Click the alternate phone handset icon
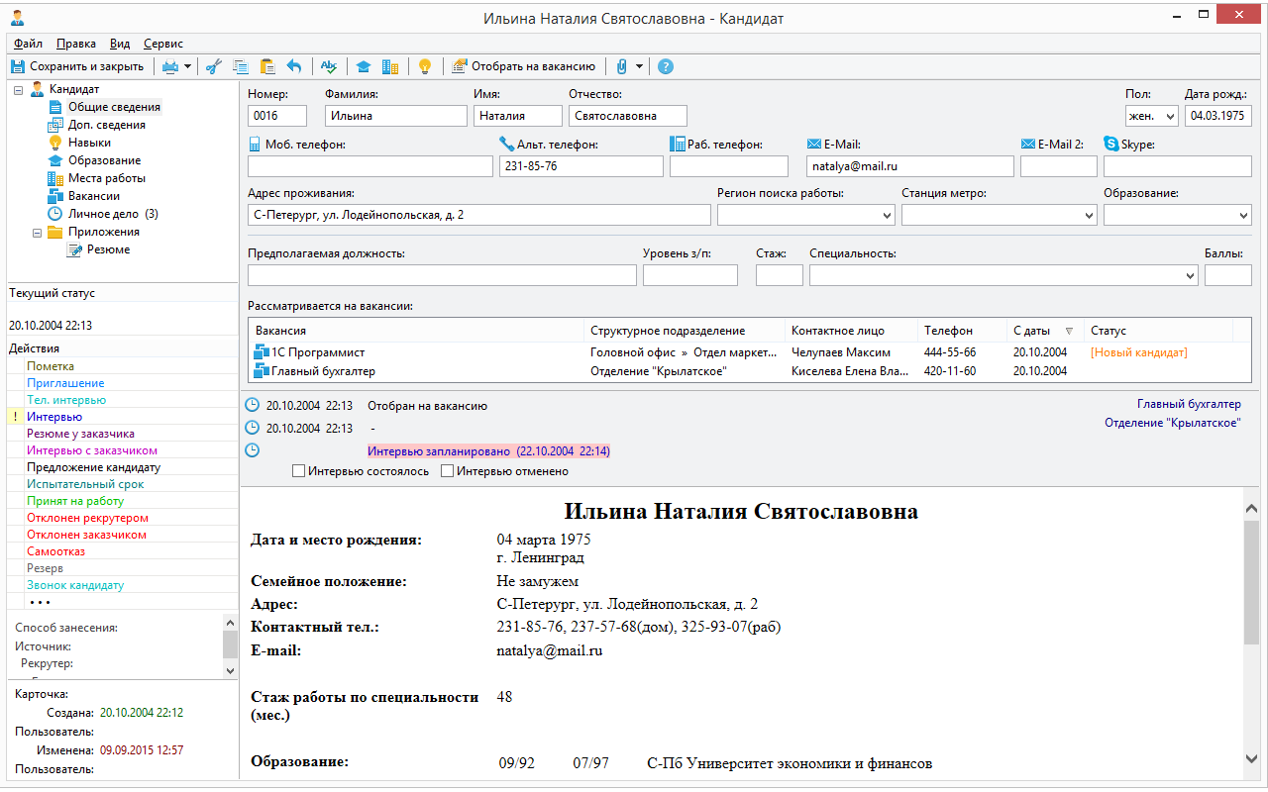This screenshot has width=1268, height=792. 506,144
